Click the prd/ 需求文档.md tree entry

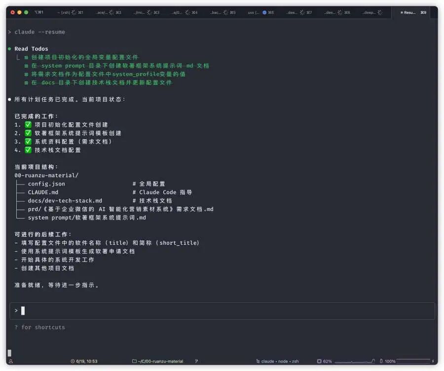pos(121,209)
